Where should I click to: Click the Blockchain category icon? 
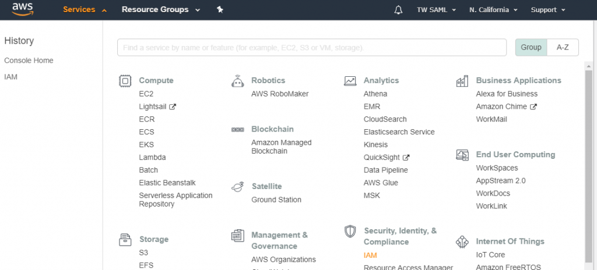pos(238,130)
